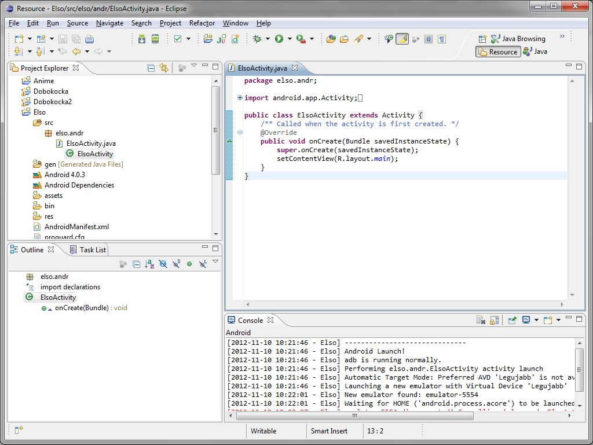Open Project Explorer view menu triangle

coord(194,65)
